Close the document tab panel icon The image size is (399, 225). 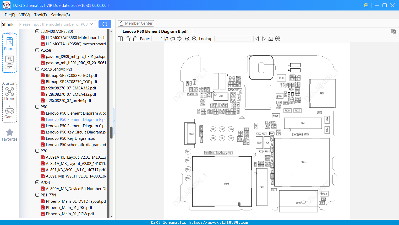394,31
